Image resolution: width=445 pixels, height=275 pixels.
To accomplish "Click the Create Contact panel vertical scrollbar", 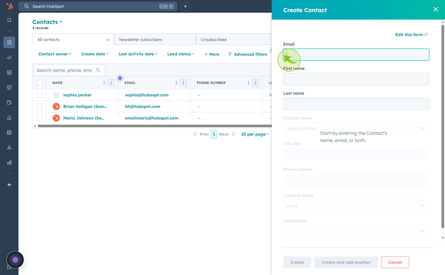I will point(443,126).
